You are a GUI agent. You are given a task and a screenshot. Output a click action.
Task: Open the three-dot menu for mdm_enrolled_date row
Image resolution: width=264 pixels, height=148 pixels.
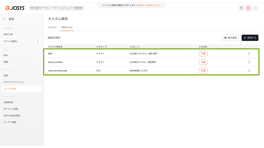pyautogui.click(x=249, y=71)
